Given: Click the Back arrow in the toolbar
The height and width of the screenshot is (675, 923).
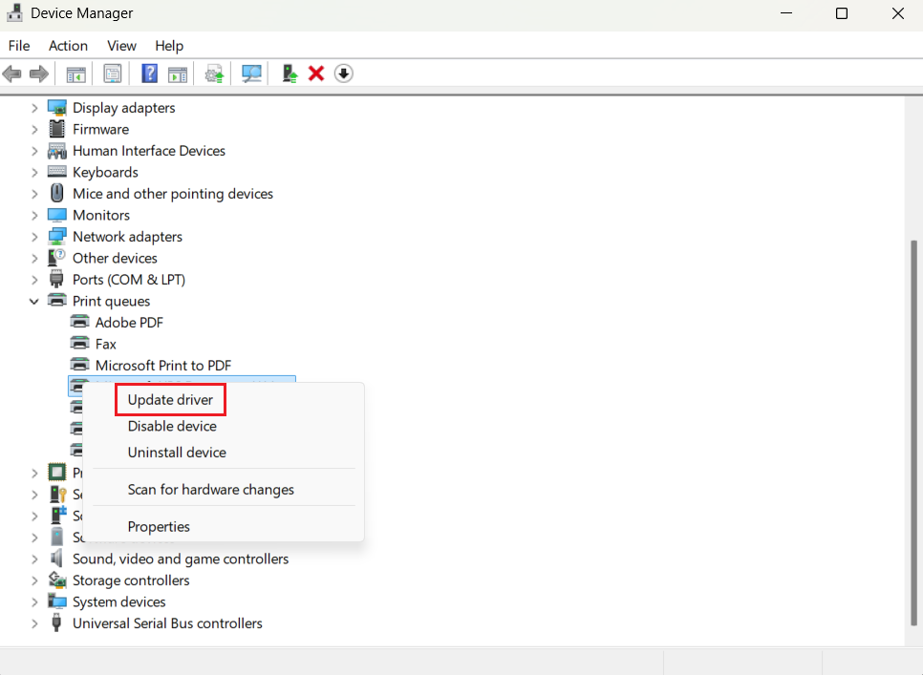Looking at the screenshot, I should pos(12,74).
